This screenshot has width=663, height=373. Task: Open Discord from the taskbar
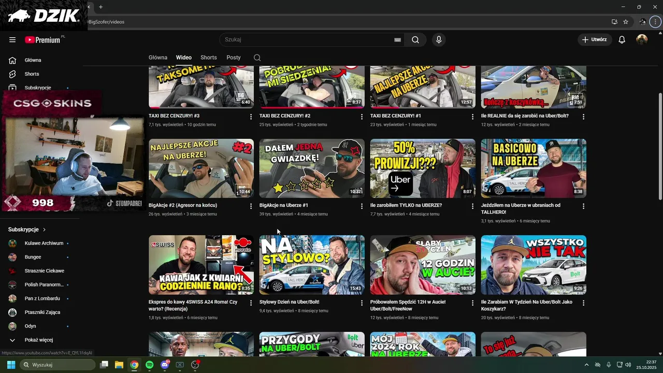(x=165, y=365)
